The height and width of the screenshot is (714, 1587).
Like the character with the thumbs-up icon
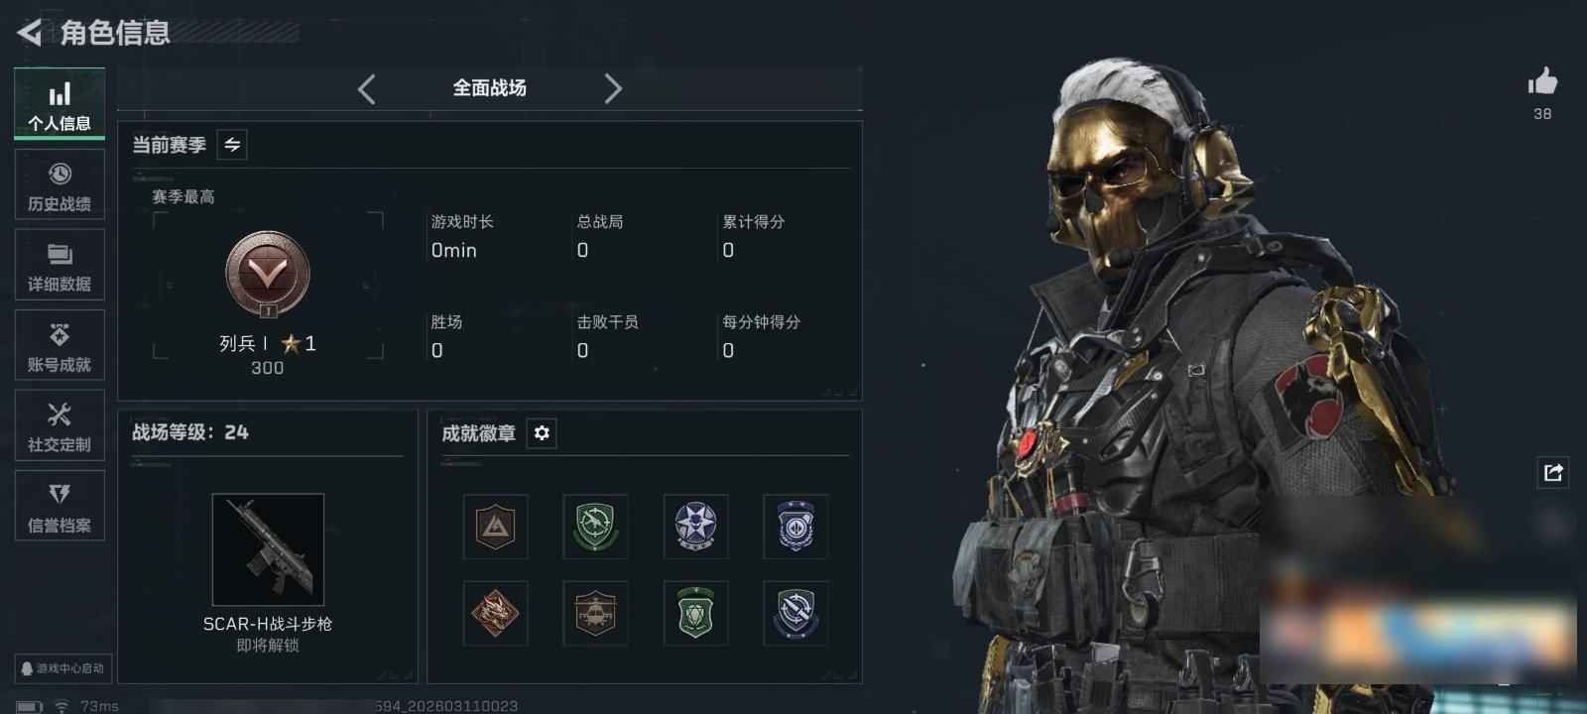[1542, 81]
